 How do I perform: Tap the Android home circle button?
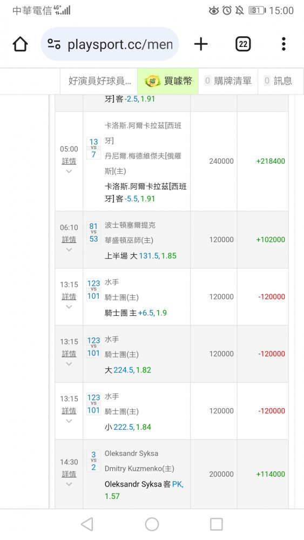pyautogui.click(x=152, y=524)
